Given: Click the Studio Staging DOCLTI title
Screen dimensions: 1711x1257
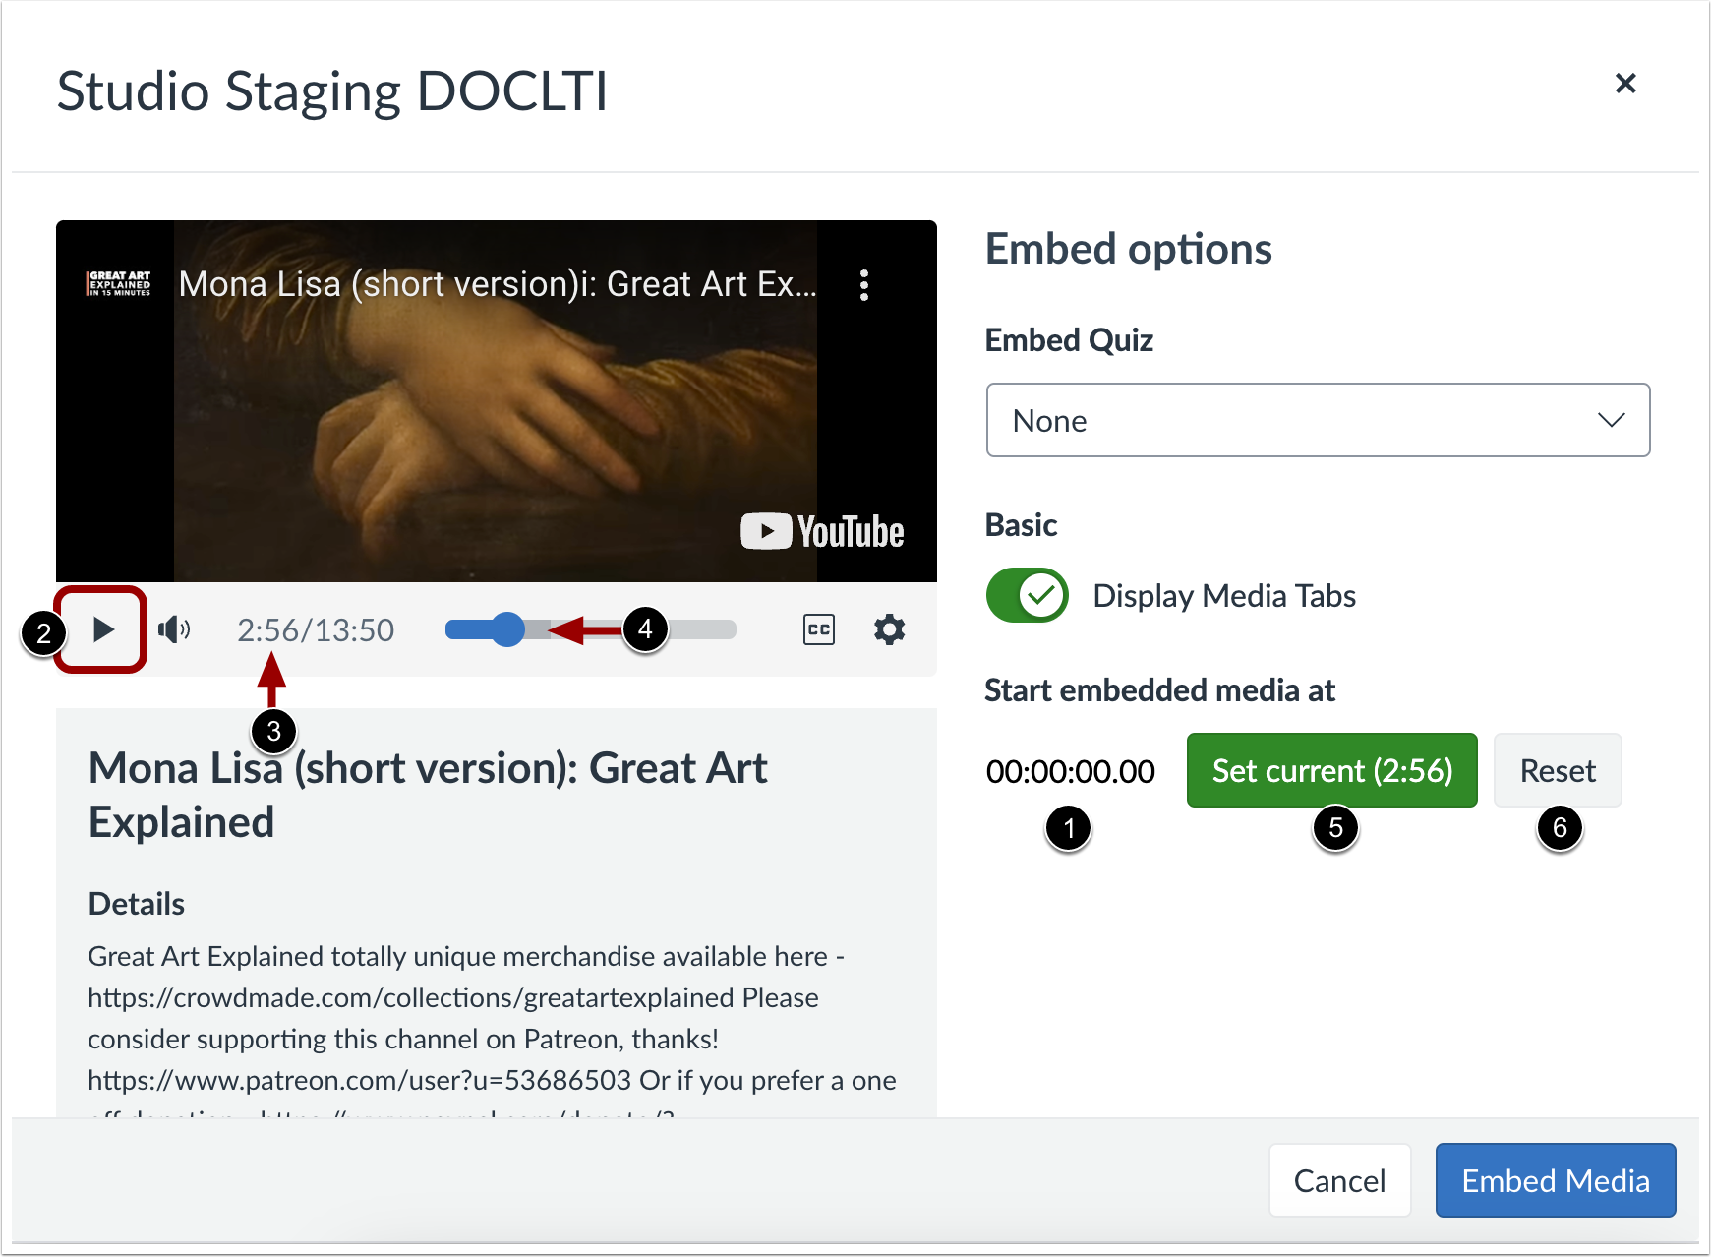Looking at the screenshot, I should [332, 91].
